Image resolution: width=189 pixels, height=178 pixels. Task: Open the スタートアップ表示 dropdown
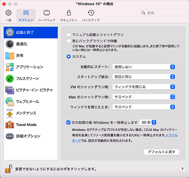(144, 77)
